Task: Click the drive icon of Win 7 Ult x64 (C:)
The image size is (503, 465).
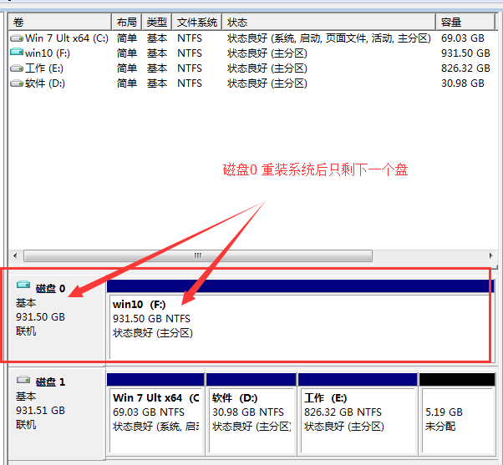Action: [x=17, y=38]
